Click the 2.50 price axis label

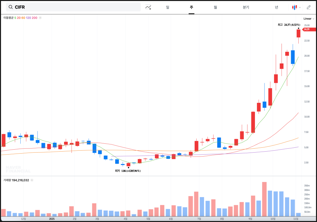[x=306, y=162]
